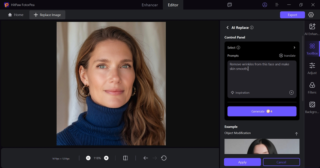Open the Background sidebar tool

pos(312,108)
